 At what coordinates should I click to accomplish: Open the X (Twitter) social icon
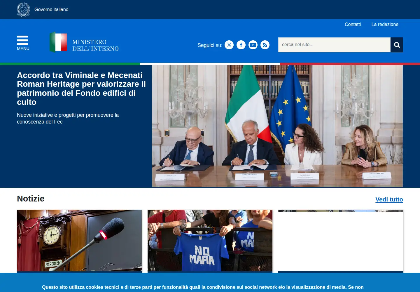[x=229, y=45]
